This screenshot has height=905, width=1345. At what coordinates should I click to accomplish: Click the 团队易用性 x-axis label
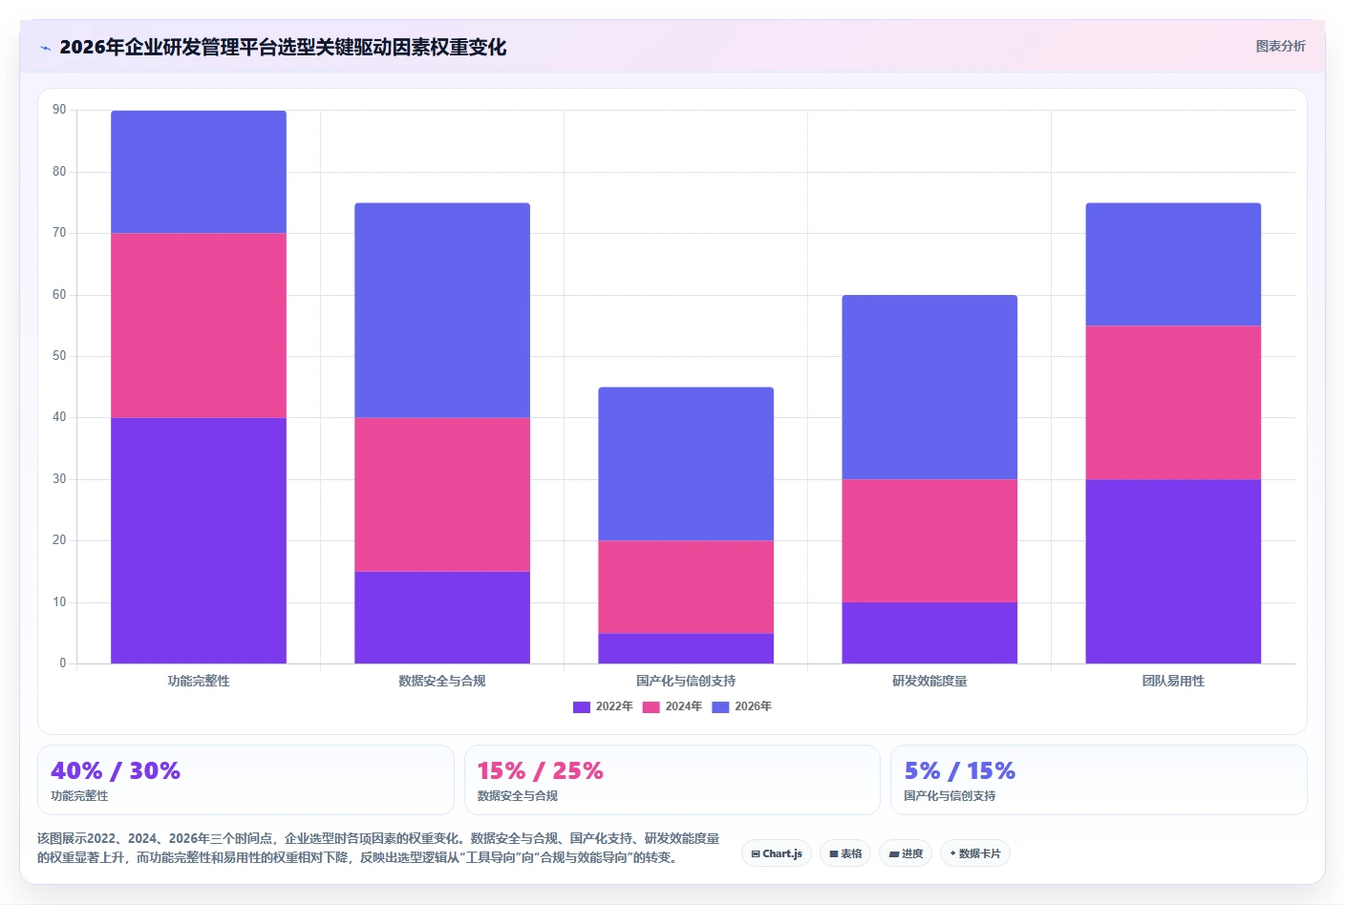[x=1173, y=681]
